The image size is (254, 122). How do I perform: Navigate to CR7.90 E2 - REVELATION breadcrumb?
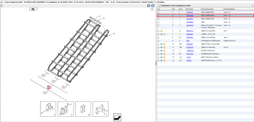tap(92, 2)
